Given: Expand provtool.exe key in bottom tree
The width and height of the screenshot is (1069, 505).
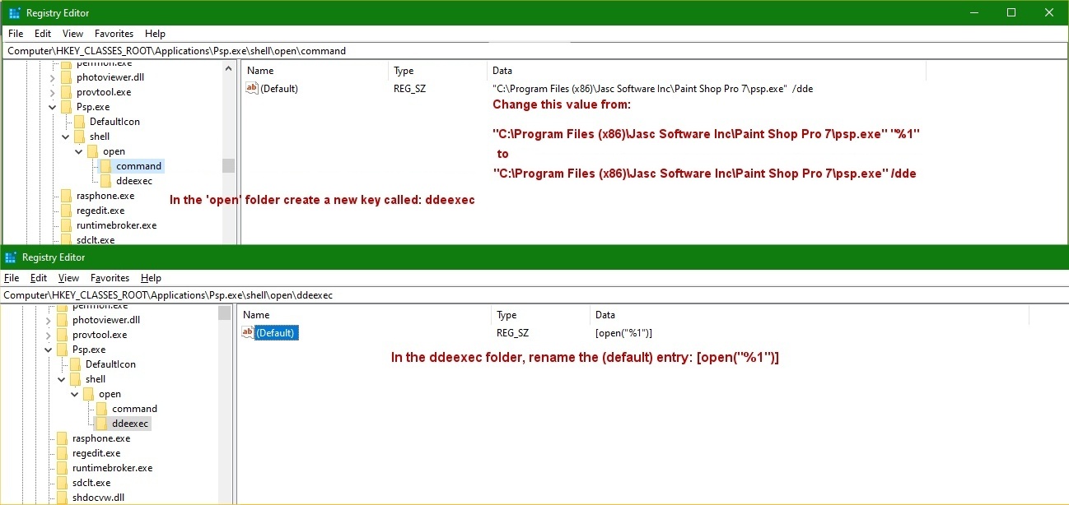Looking at the screenshot, I should point(48,335).
